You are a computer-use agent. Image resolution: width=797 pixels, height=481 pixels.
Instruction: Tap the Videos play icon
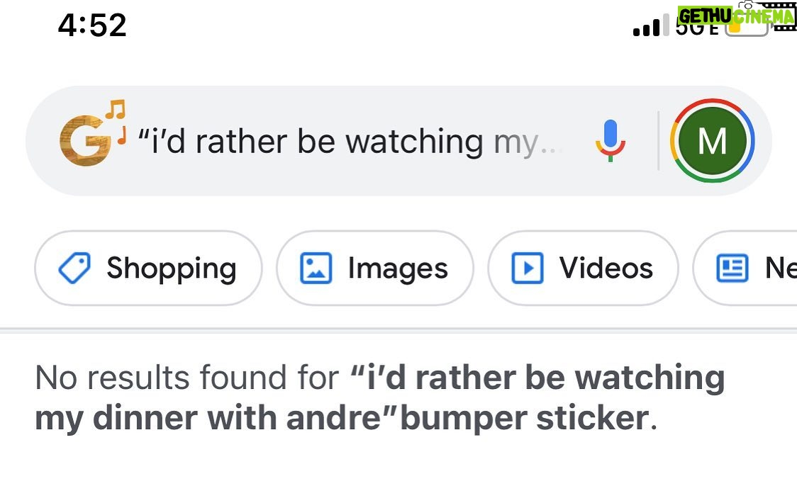pyautogui.click(x=527, y=268)
